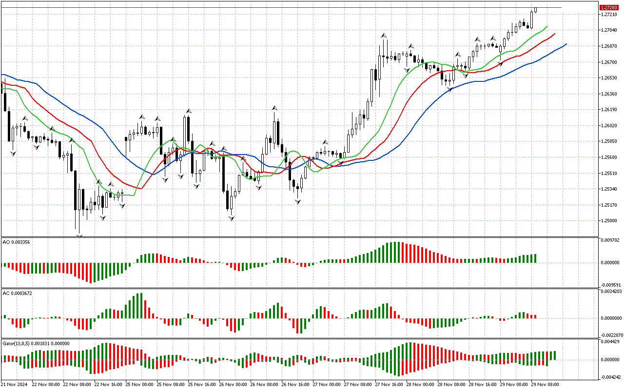Click the 28 Nov 16:00 time label
Image resolution: width=624 pixels, height=390 pixels.
[x=483, y=384]
